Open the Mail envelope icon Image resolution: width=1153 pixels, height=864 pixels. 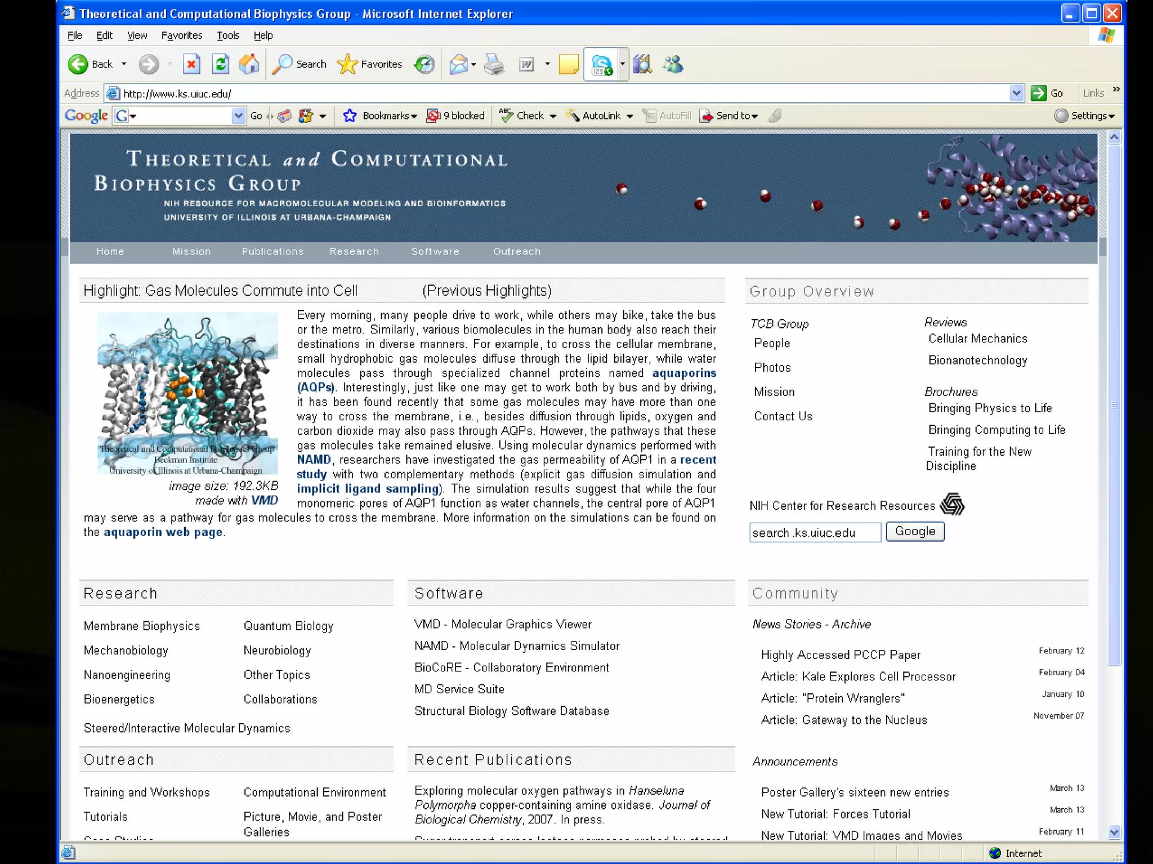click(458, 64)
